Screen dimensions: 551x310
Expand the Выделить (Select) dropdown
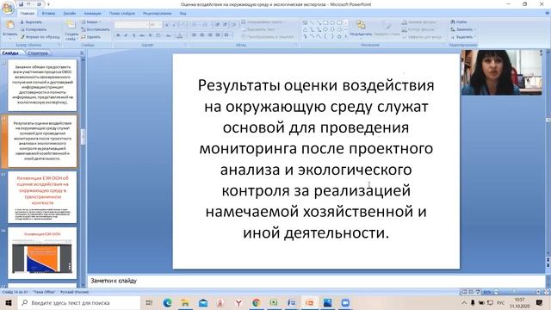(x=474, y=37)
